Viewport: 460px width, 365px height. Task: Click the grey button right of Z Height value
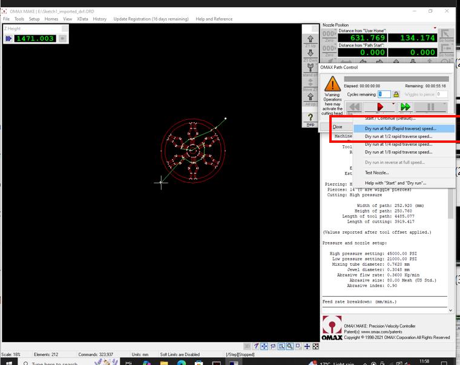[62, 38]
